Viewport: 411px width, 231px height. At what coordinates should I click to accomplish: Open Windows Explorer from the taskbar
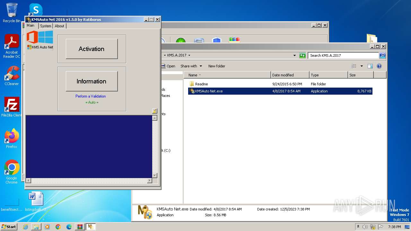pos(36,227)
